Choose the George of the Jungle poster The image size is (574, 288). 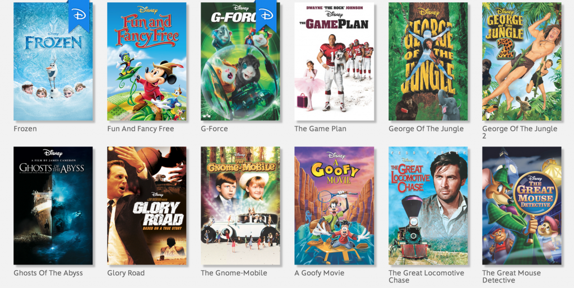[x=428, y=62]
